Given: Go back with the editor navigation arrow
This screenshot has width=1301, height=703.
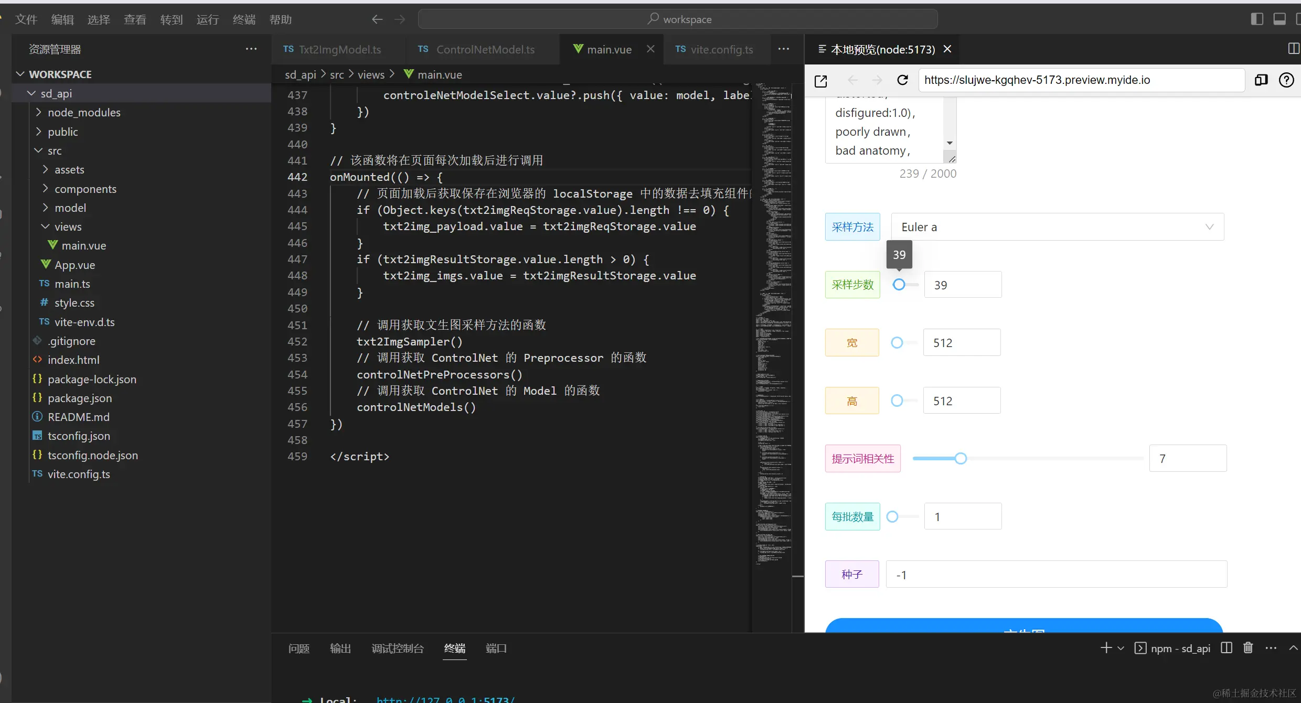Looking at the screenshot, I should (x=377, y=19).
